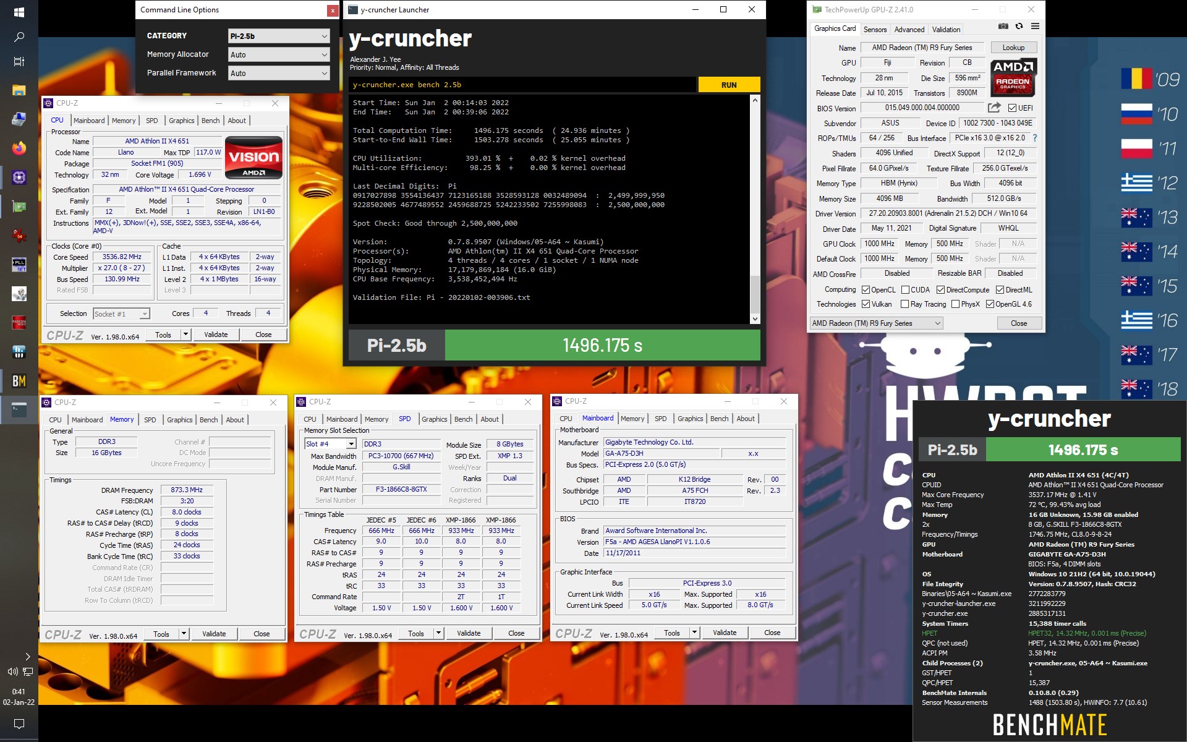Screen dimensions: 1187x742
Task: Open the Memory Allocator dropdown
Action: click(279, 54)
